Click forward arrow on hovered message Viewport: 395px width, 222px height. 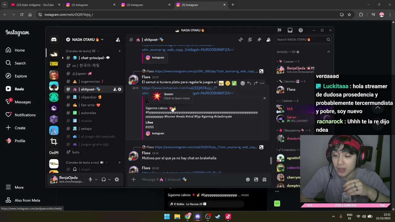[x=256, y=83]
